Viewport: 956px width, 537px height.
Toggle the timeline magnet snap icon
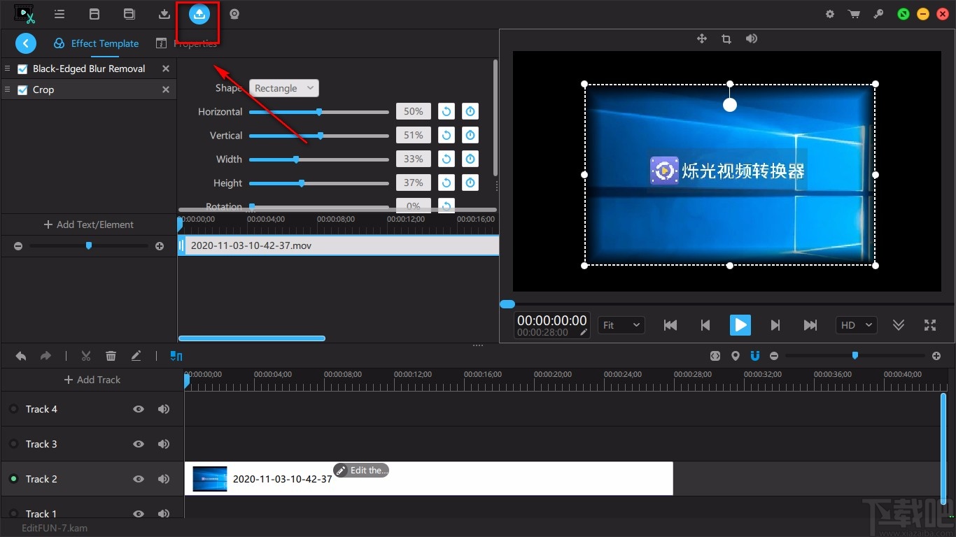click(x=755, y=356)
